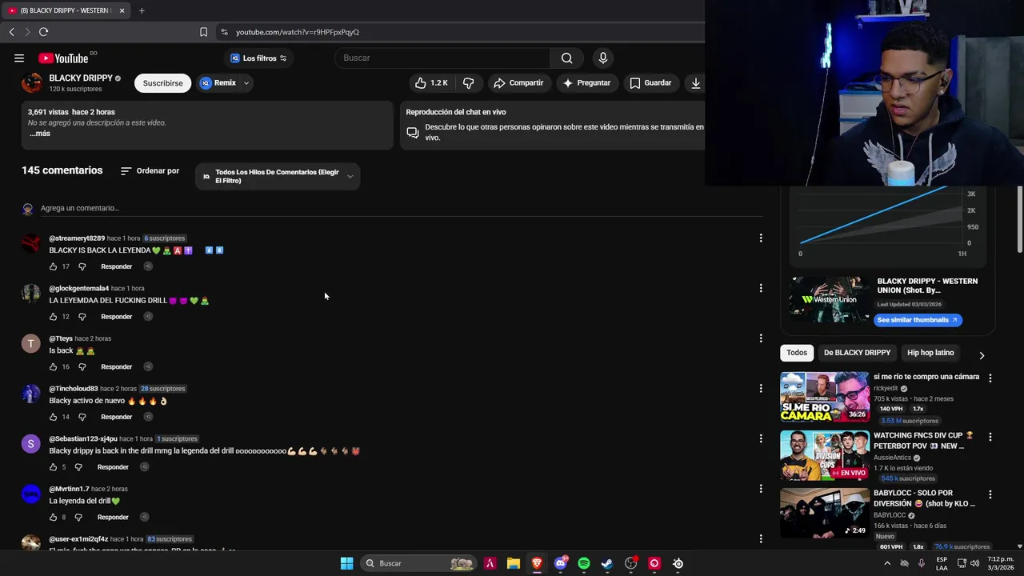Click the browser address bar URL

[298, 32]
